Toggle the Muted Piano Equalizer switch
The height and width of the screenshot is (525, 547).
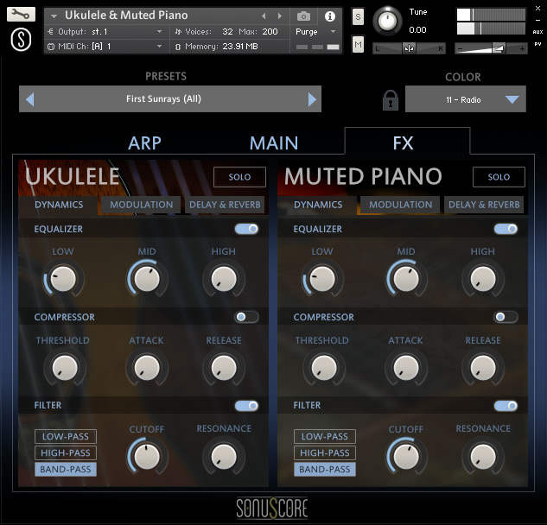click(506, 229)
